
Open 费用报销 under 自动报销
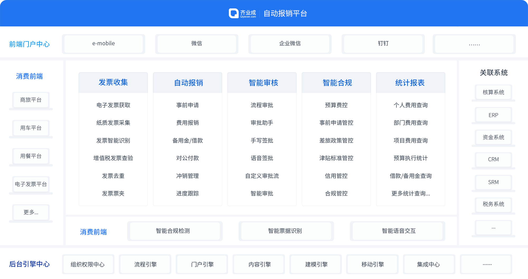(187, 123)
